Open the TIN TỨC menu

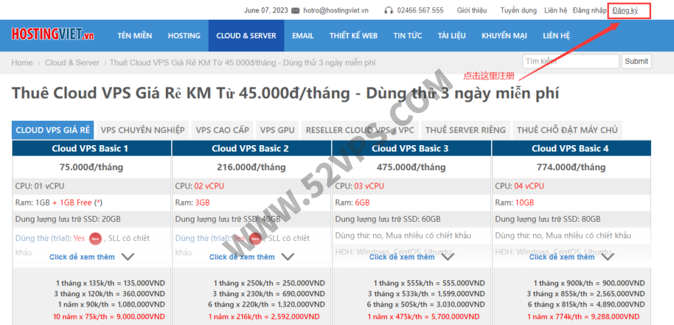407,35
